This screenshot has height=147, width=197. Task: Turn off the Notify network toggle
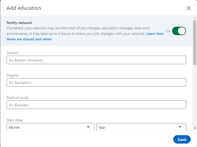click(x=179, y=31)
